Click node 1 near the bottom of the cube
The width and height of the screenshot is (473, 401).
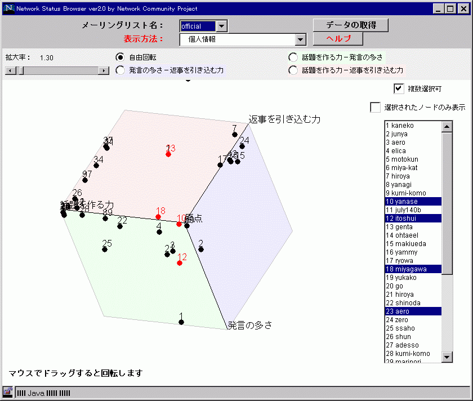click(x=181, y=322)
